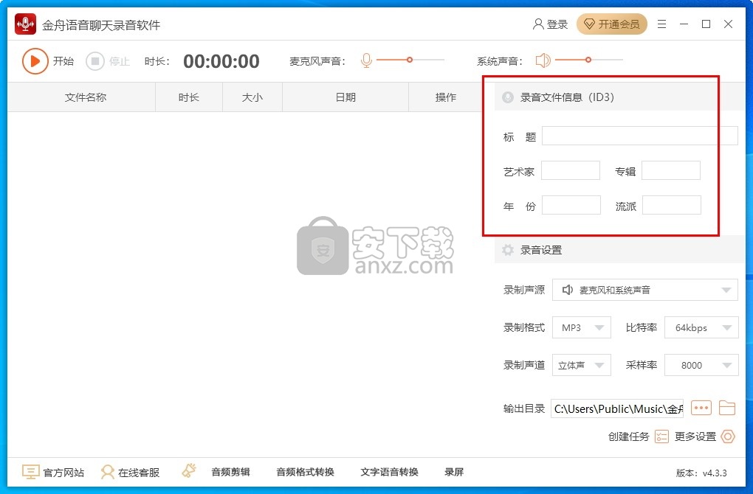Screen dimensions: 753x494
Task: Click the 创建任务 create task icon
Action: click(x=661, y=436)
